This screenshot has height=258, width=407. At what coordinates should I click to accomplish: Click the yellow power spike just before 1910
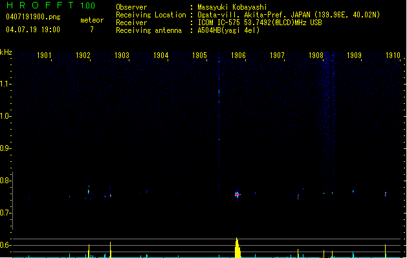click(x=385, y=251)
